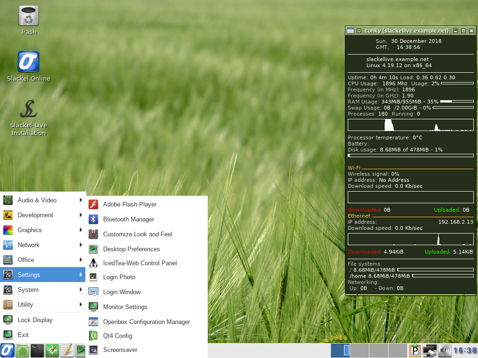Image resolution: width=478 pixels, height=358 pixels.
Task: Open Screensaver from Settings submenu
Action: [x=147, y=350]
